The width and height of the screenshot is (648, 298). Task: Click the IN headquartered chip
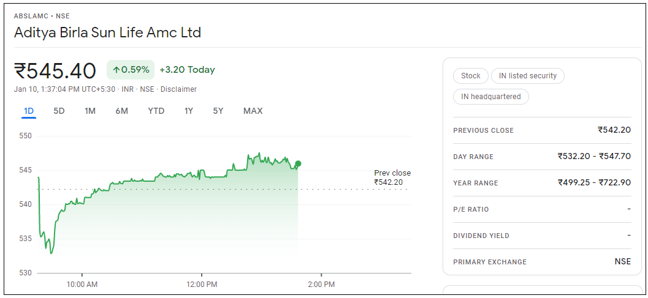click(x=491, y=97)
